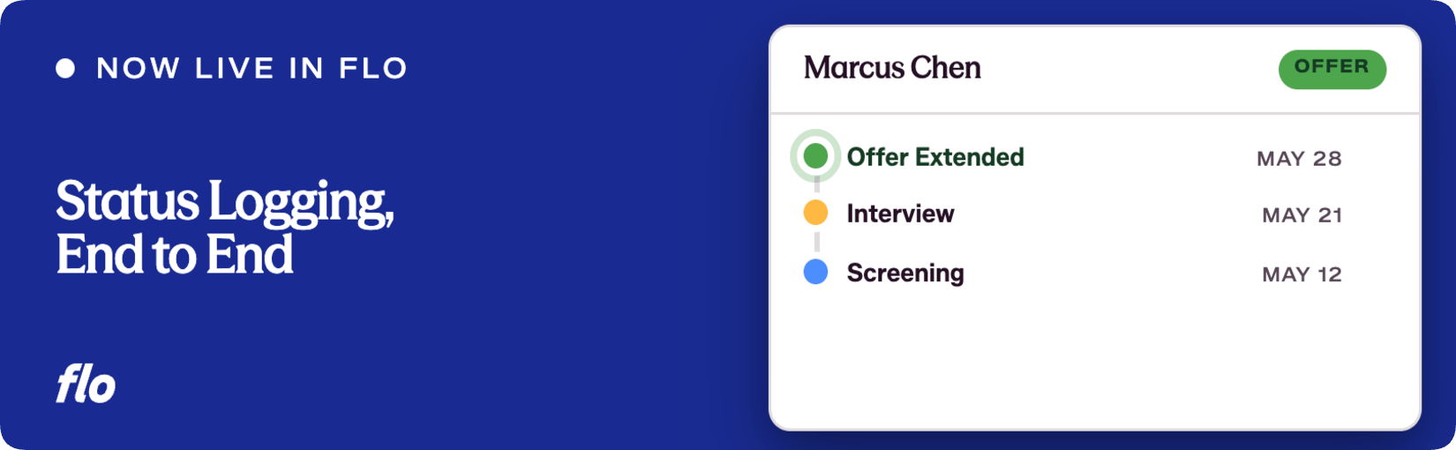Click the green Offer Extended status dot
Image resolution: width=1456 pixels, height=450 pixels.
[815, 156]
